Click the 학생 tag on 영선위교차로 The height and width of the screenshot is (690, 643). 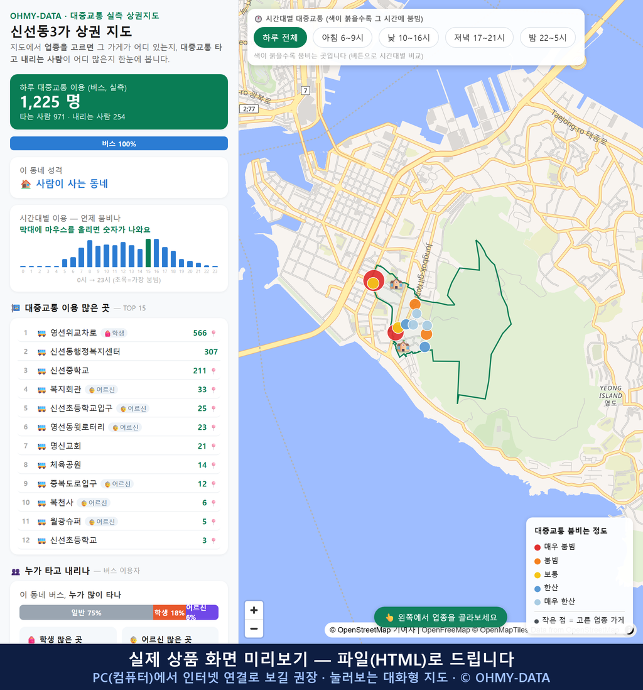click(114, 333)
